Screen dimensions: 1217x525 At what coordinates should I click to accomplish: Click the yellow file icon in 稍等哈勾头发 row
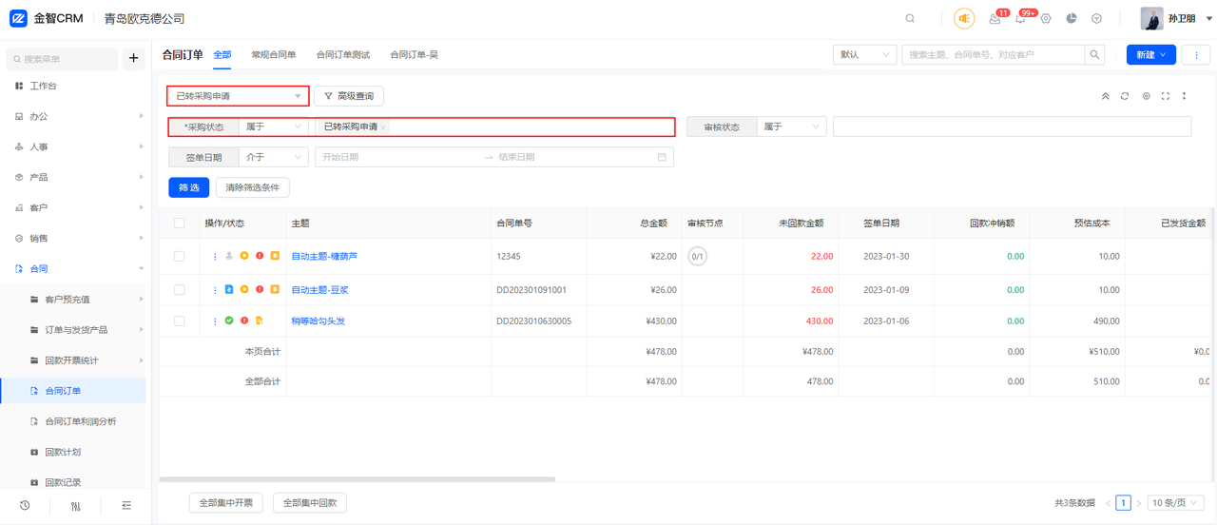260,321
